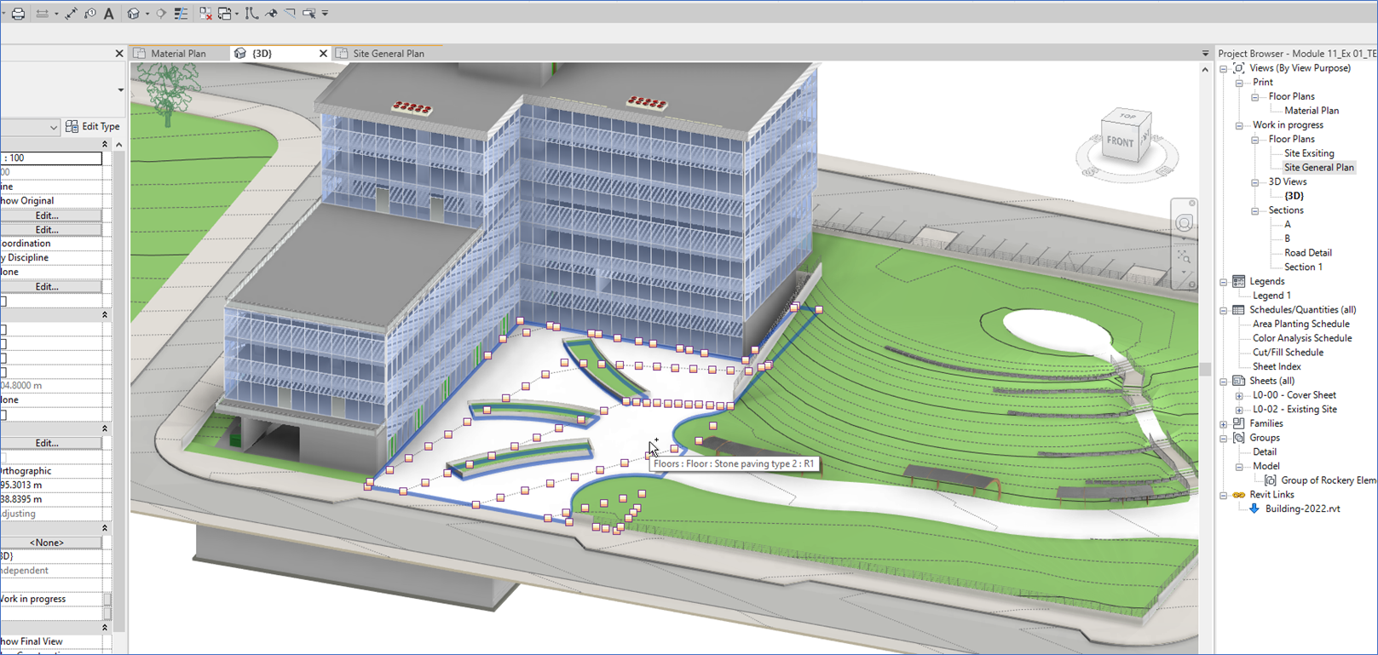This screenshot has width=1378, height=655.
Task: Select the Text tool icon
Action: [109, 14]
